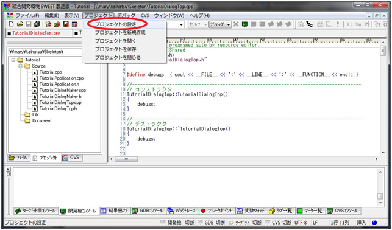Open the 開発機コンソール tab
Screen dimensions: 392x230
(x=79, y=211)
